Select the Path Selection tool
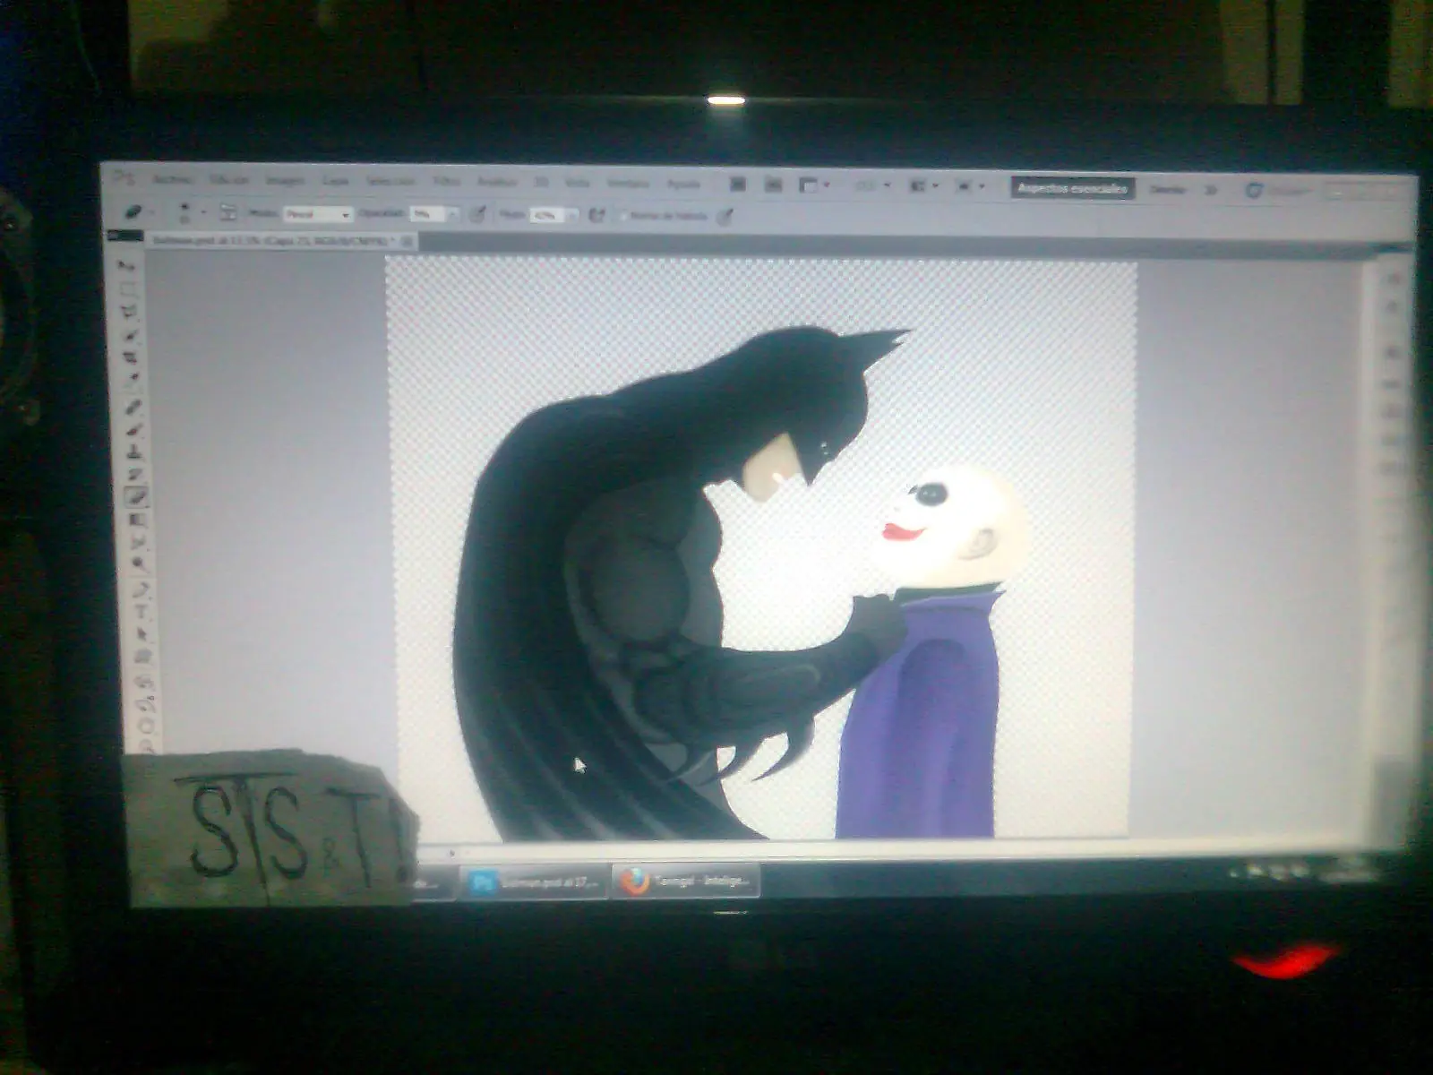The height and width of the screenshot is (1075, 1433). [142, 634]
